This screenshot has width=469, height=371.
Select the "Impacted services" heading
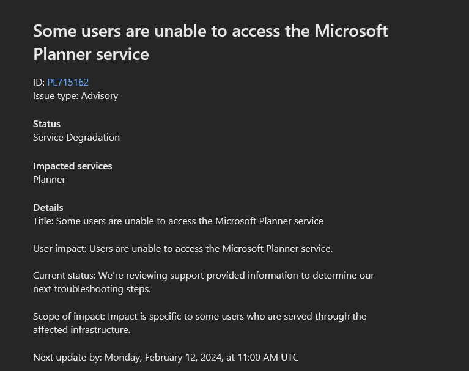72,166
